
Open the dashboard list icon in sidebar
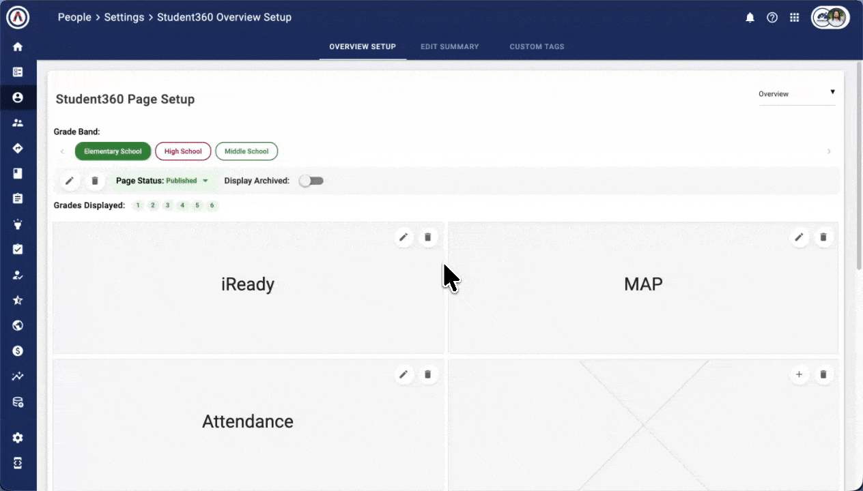[x=18, y=72]
